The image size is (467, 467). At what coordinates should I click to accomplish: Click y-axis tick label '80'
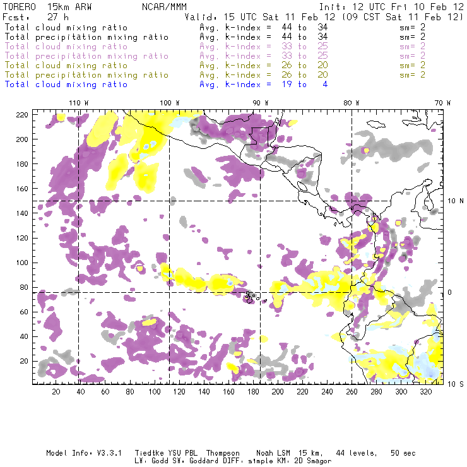point(25,287)
